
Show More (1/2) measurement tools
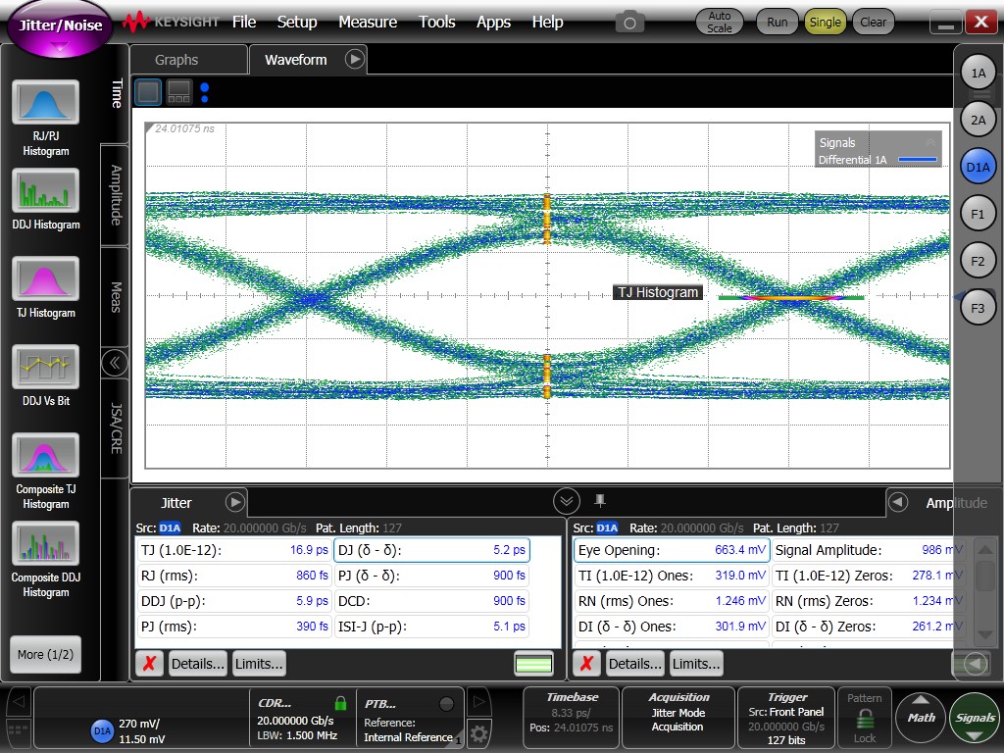pos(45,653)
